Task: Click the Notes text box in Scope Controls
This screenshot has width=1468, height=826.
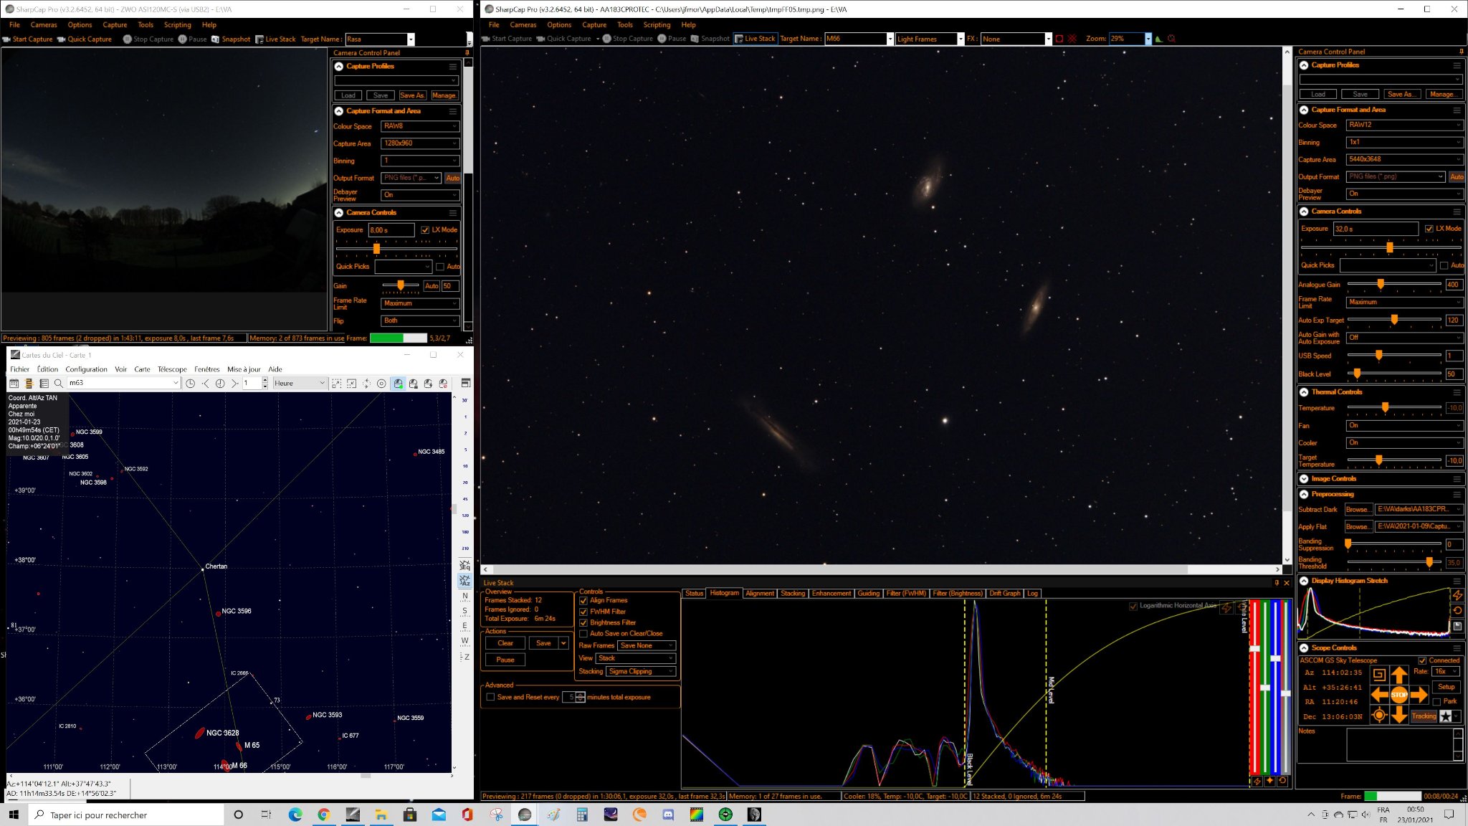Action: (x=1404, y=744)
